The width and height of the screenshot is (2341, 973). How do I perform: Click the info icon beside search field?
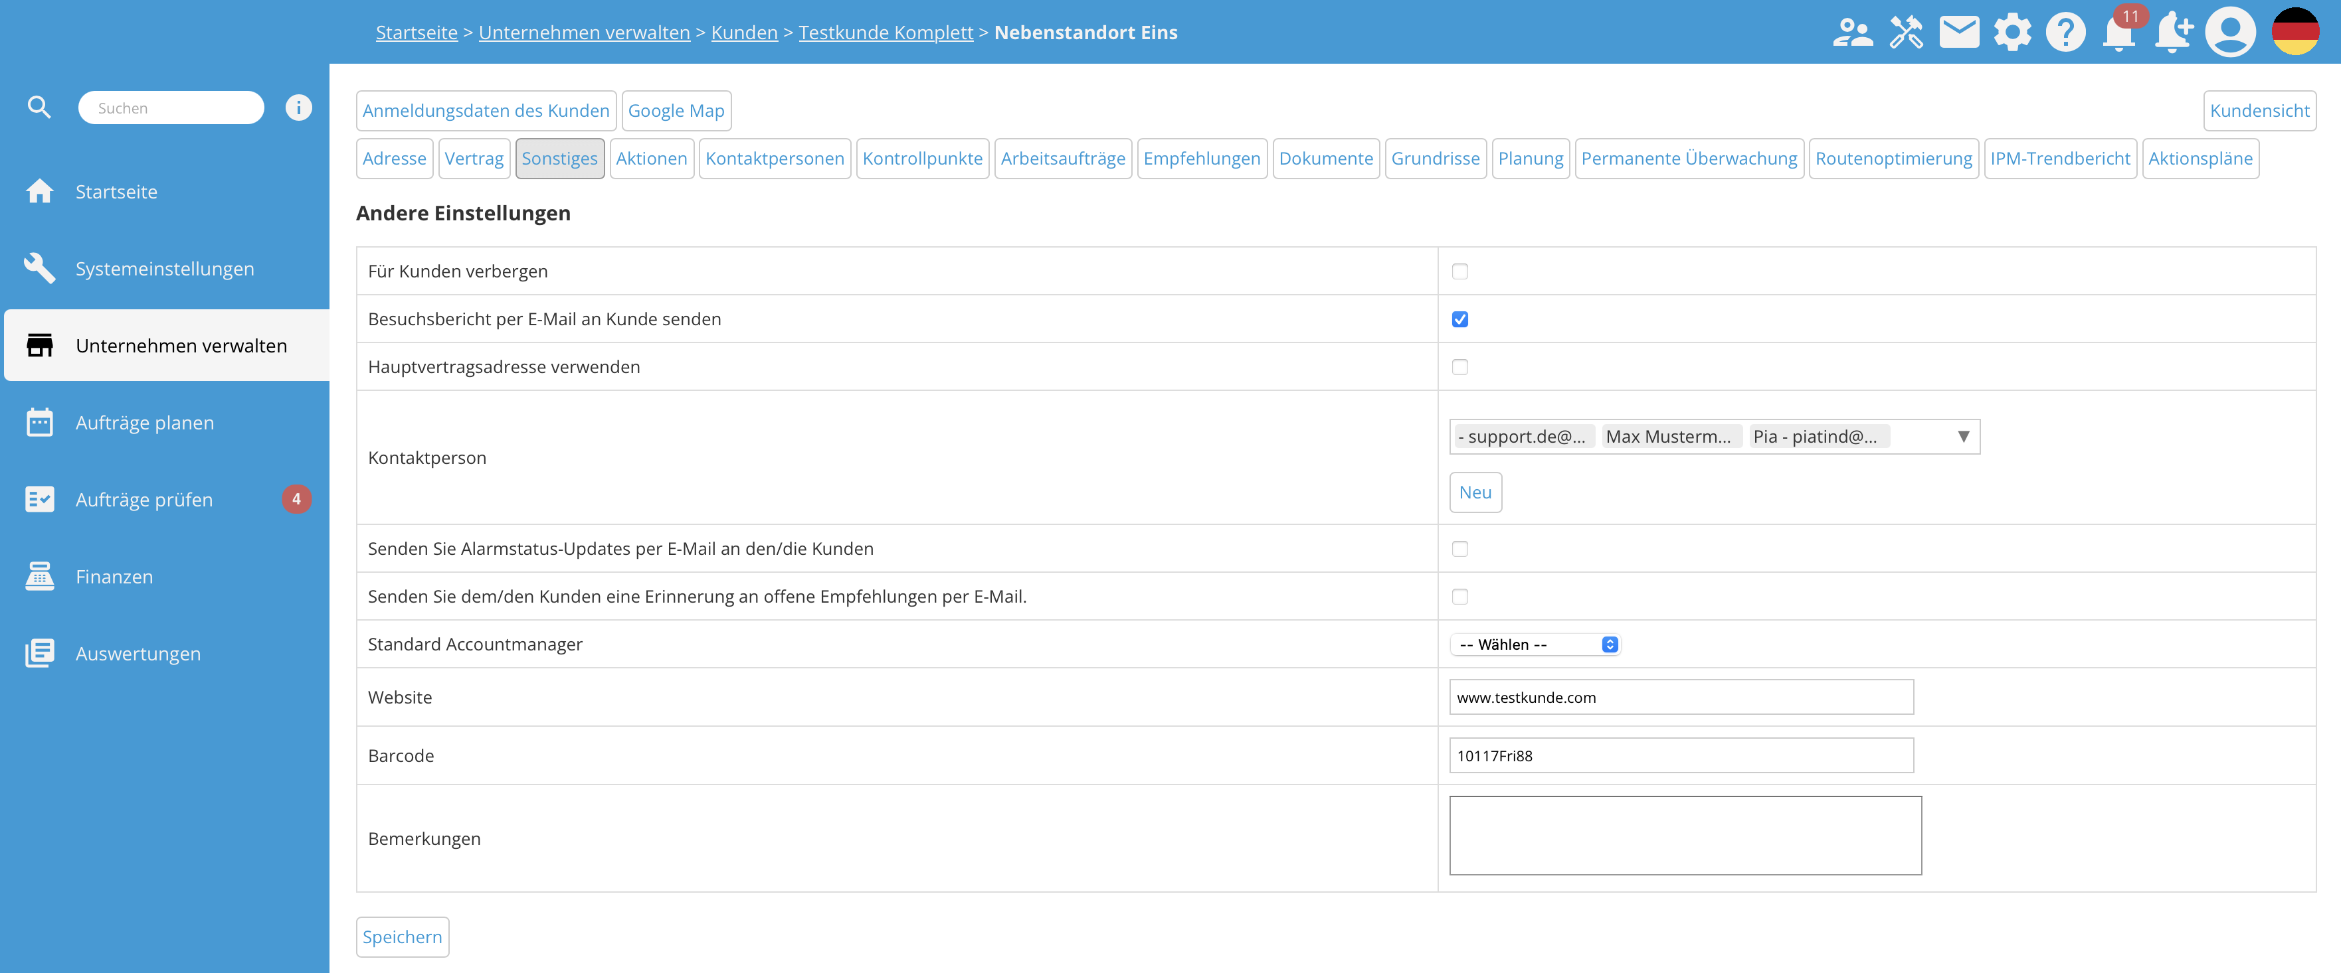coord(298,108)
